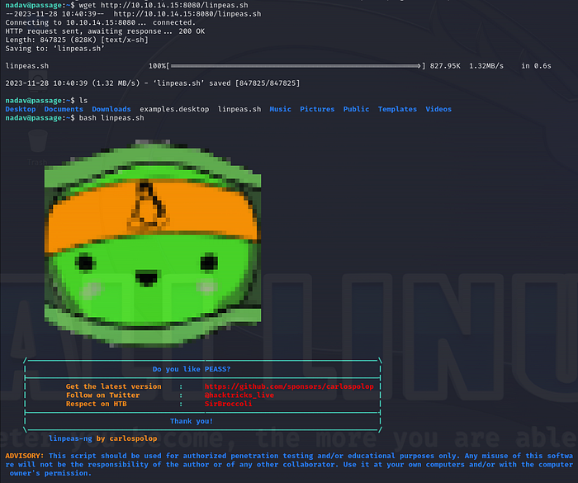
Task: Click the Videos directory name
Action: (438, 109)
